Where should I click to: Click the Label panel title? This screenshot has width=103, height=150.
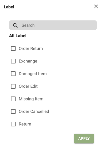coord(9,7)
